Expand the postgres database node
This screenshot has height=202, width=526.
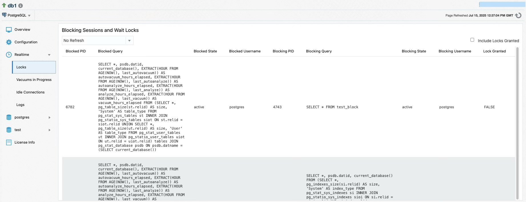click(49, 117)
